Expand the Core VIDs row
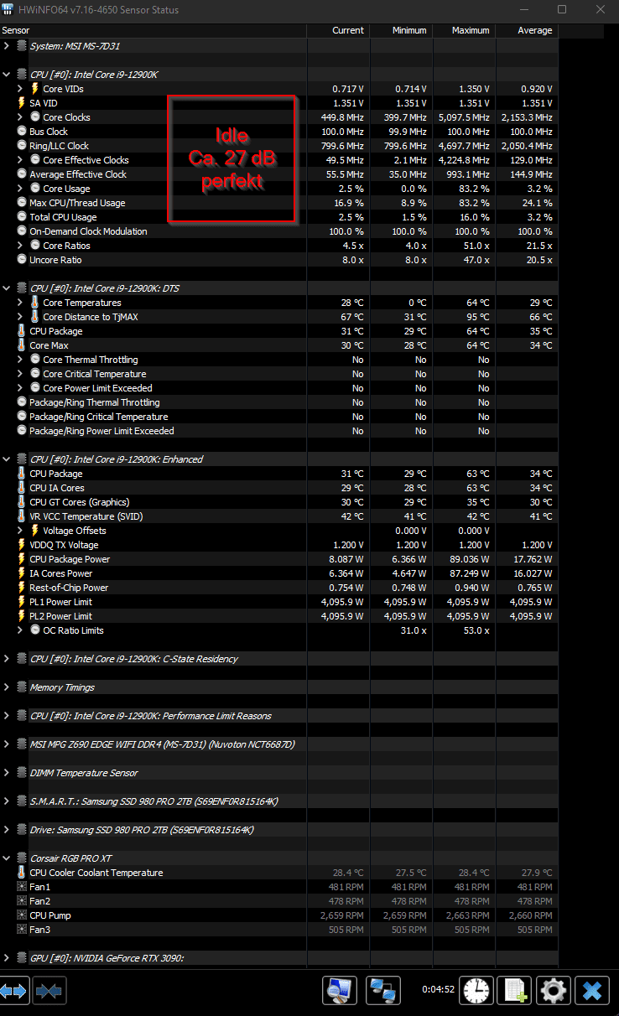 pos(20,89)
